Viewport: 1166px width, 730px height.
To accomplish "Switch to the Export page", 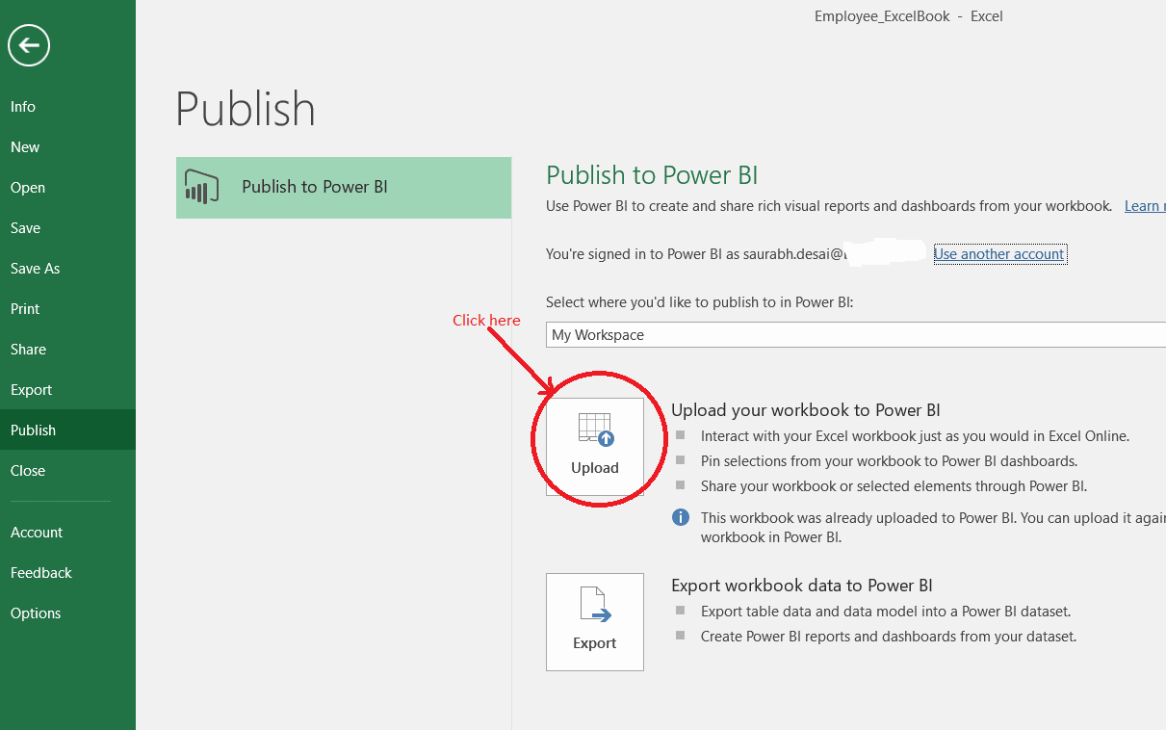I will (32, 390).
